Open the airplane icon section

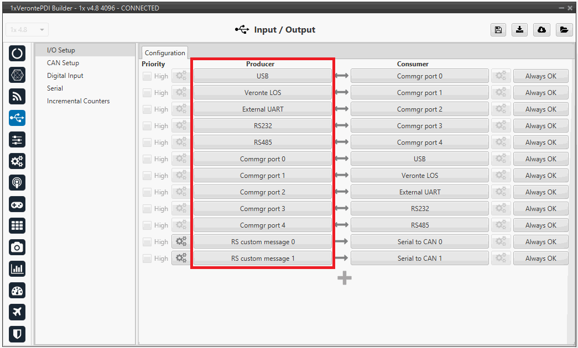coord(17,312)
